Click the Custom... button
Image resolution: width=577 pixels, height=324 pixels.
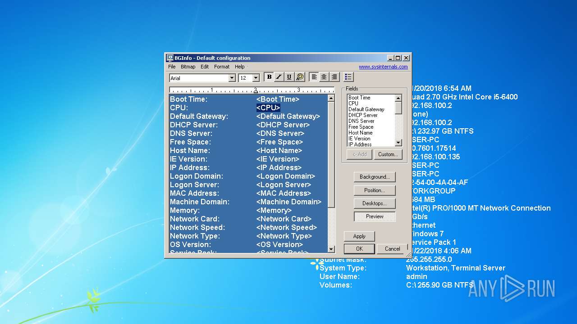[388, 154]
